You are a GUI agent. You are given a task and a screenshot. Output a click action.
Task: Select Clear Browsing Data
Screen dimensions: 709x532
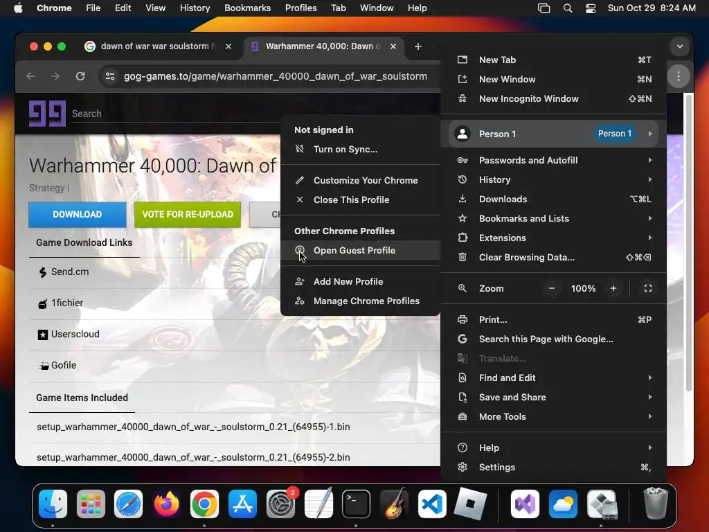554,258
